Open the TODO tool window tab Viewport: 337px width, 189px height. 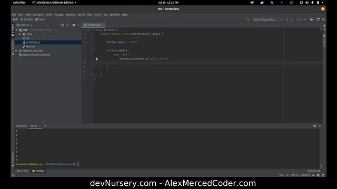coord(23,171)
